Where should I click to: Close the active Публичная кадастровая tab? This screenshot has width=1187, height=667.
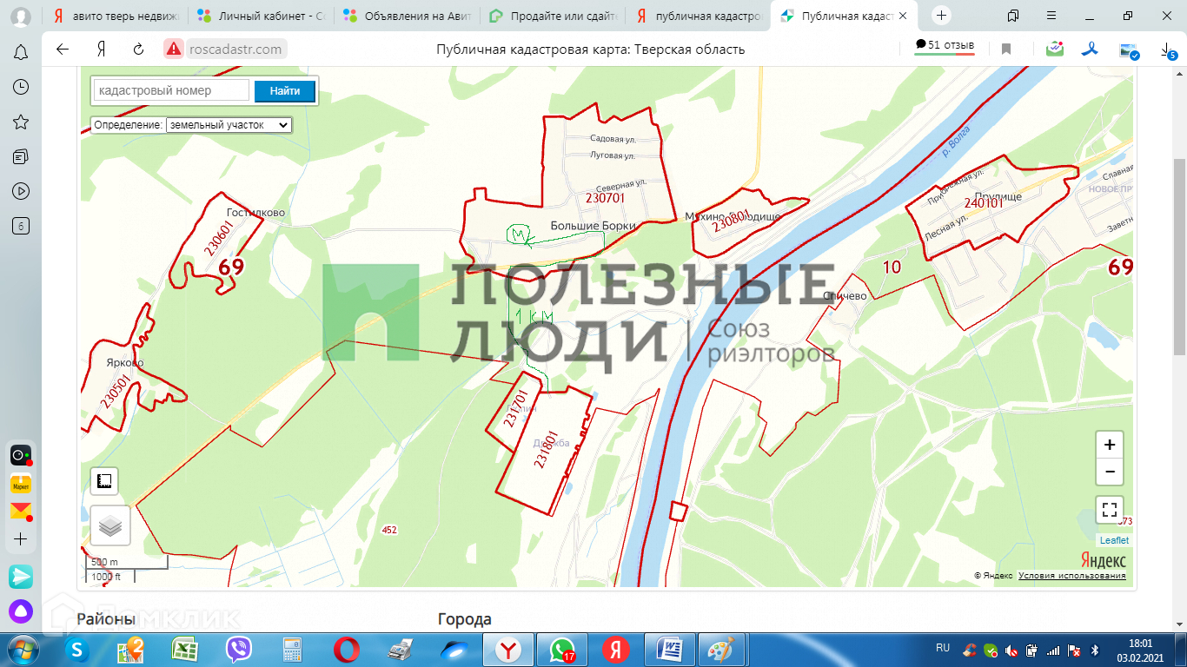(x=904, y=16)
